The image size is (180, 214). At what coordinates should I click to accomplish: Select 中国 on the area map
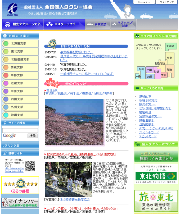click(x=149, y=70)
